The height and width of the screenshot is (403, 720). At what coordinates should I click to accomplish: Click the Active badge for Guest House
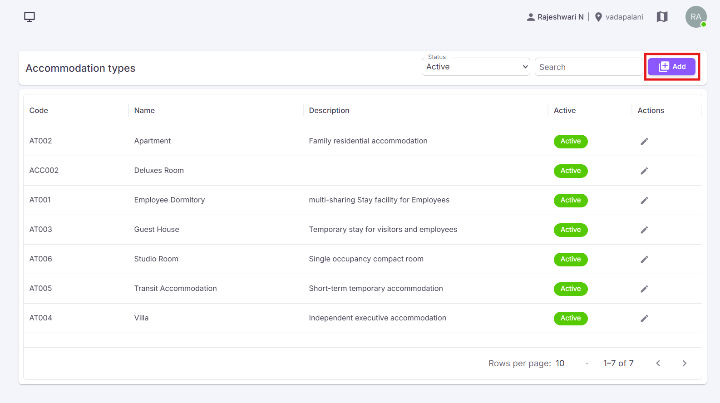(x=571, y=230)
